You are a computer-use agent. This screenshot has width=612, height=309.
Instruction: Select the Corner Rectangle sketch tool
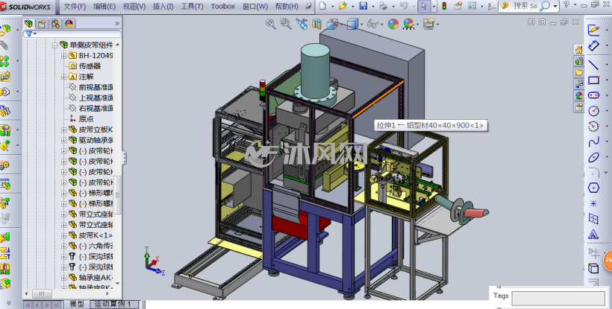[593, 80]
